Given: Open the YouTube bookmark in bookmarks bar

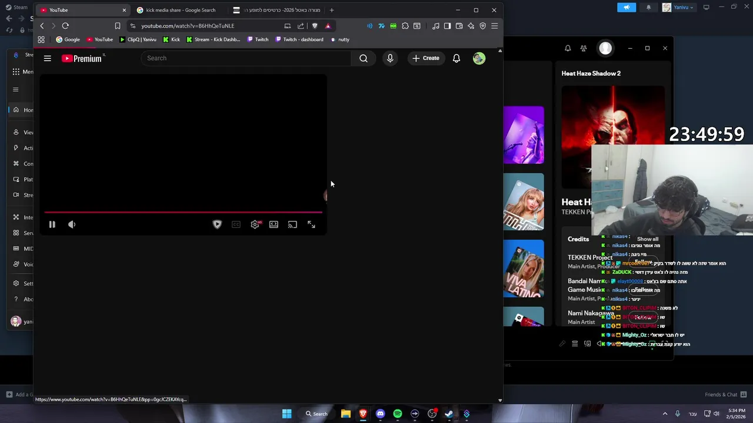Looking at the screenshot, I should (99, 39).
